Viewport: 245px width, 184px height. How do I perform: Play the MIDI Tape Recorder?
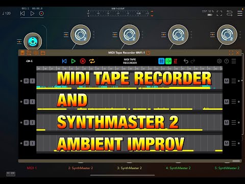(73, 61)
